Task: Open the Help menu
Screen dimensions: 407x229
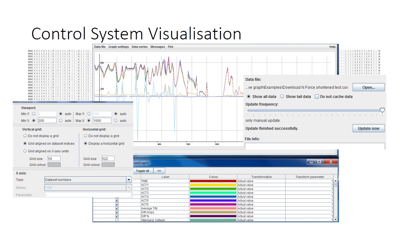Action: click(x=332, y=47)
